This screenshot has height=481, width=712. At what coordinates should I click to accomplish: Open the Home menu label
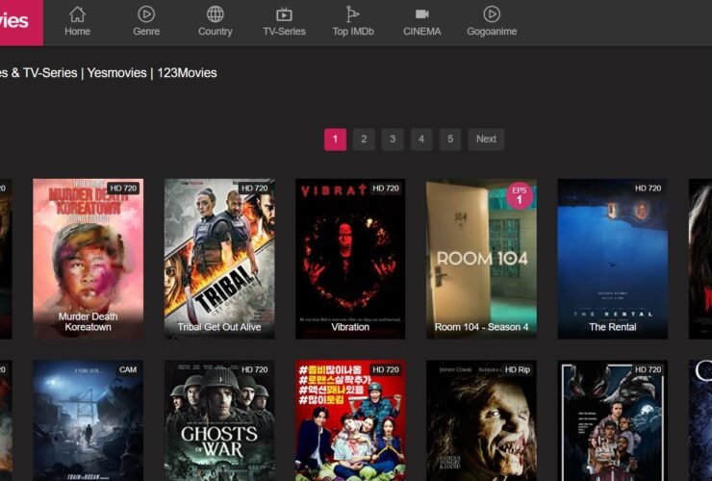pyautogui.click(x=77, y=32)
